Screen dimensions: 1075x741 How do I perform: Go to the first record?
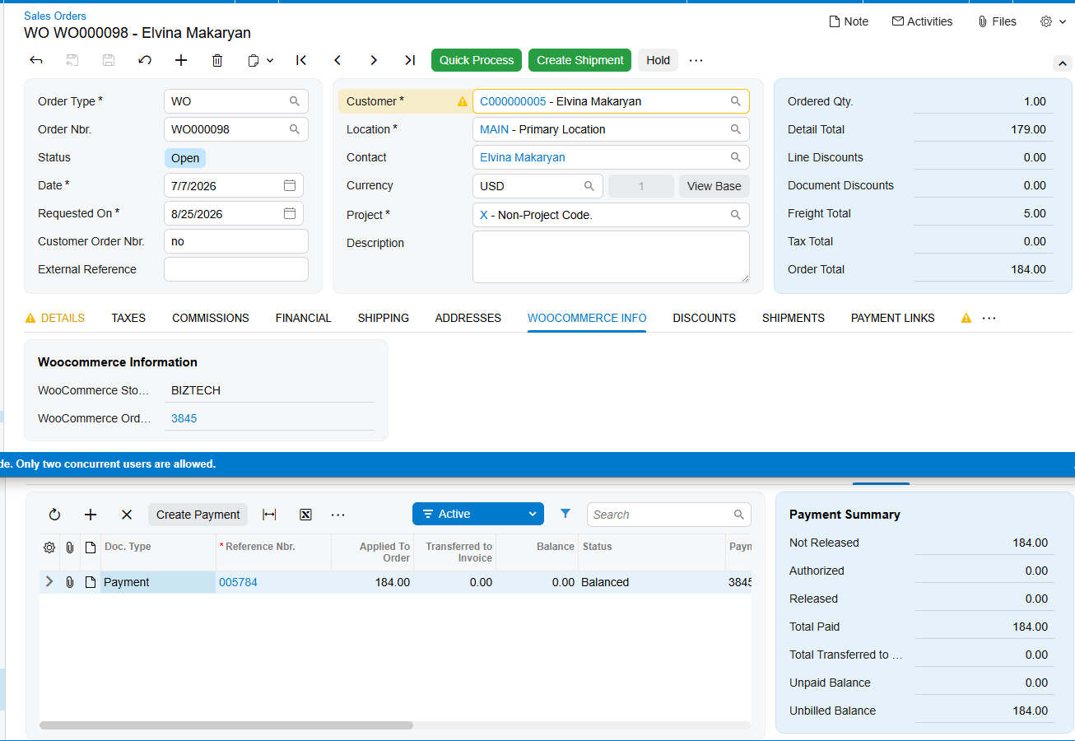pos(301,60)
